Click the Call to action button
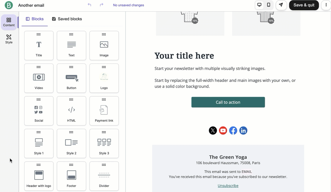Screen dimensions: 331x192 point(228,102)
